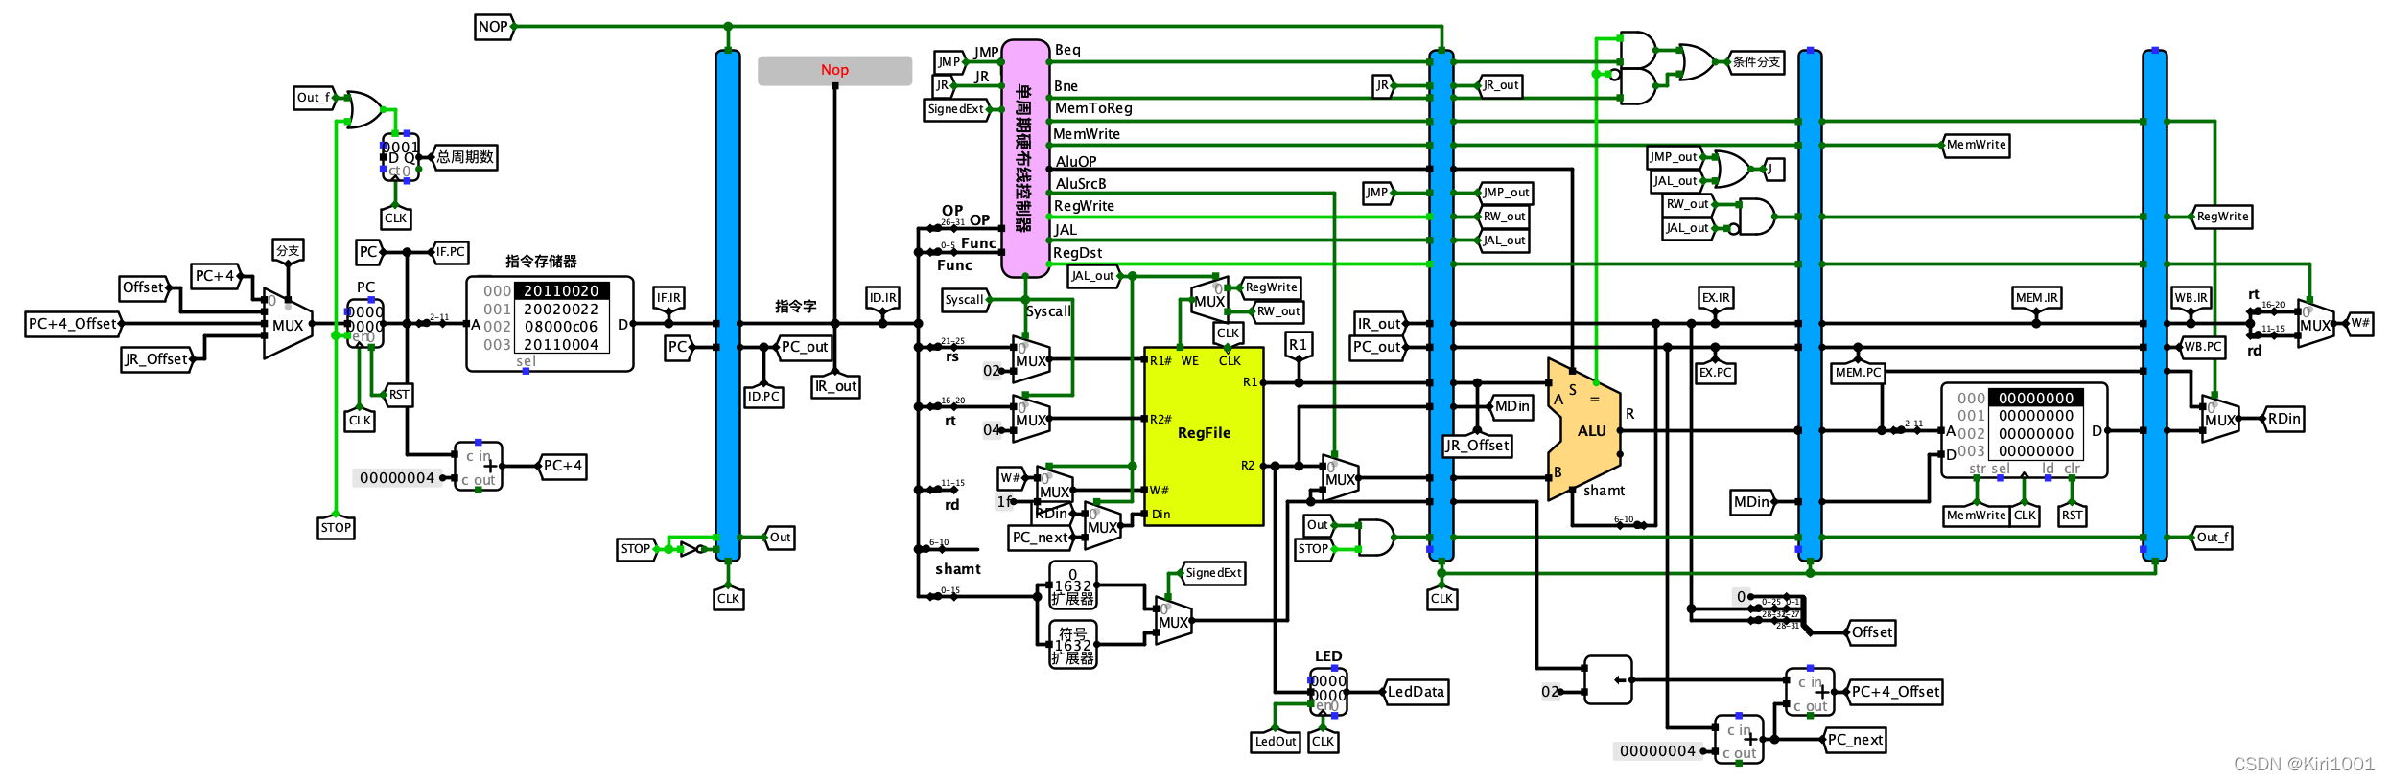
Task: Click the Offset tunnel beside the bit splitter
Action: coord(1870,632)
